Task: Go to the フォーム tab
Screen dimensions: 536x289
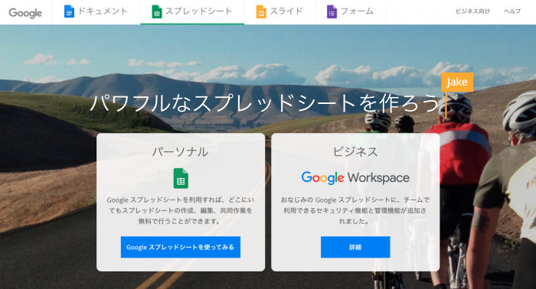Action: point(351,12)
